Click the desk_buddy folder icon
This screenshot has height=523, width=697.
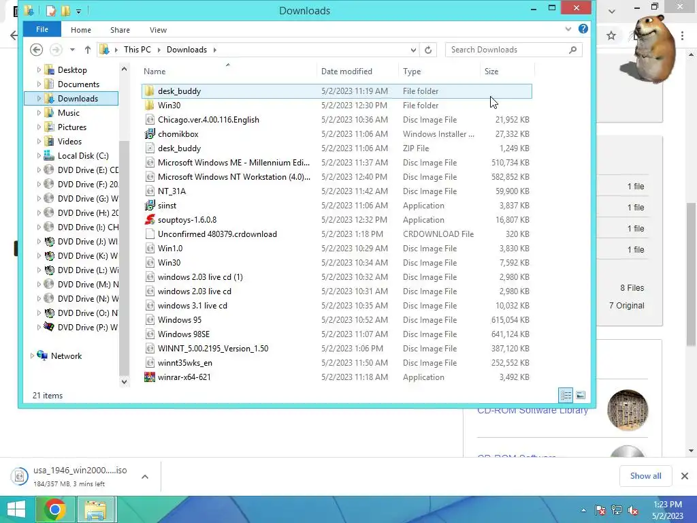coord(150,91)
